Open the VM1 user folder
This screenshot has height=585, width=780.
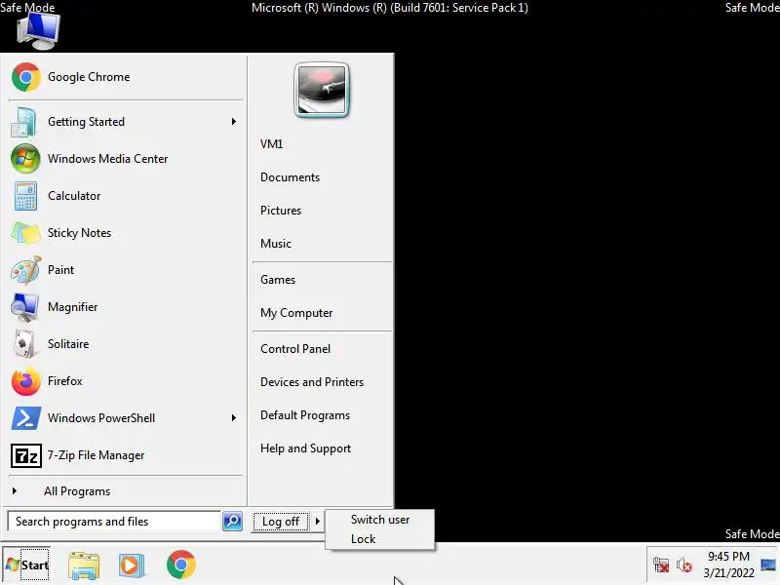tap(272, 144)
